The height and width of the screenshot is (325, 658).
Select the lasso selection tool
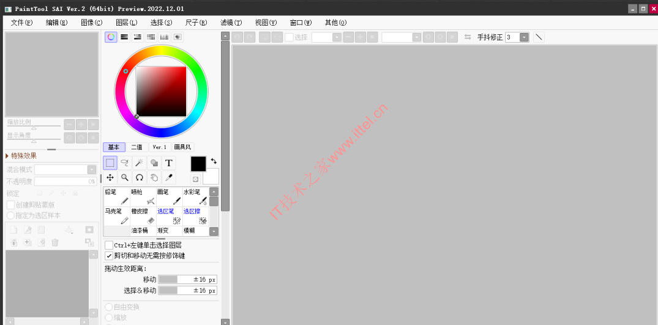click(125, 163)
